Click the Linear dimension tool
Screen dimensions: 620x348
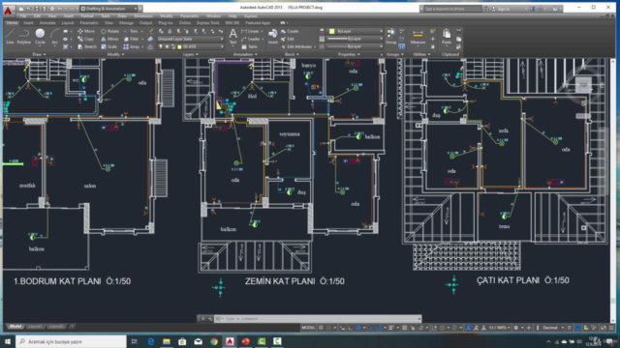[x=250, y=31]
